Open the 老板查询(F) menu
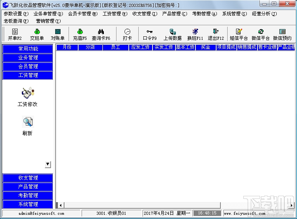 (x=16, y=21)
